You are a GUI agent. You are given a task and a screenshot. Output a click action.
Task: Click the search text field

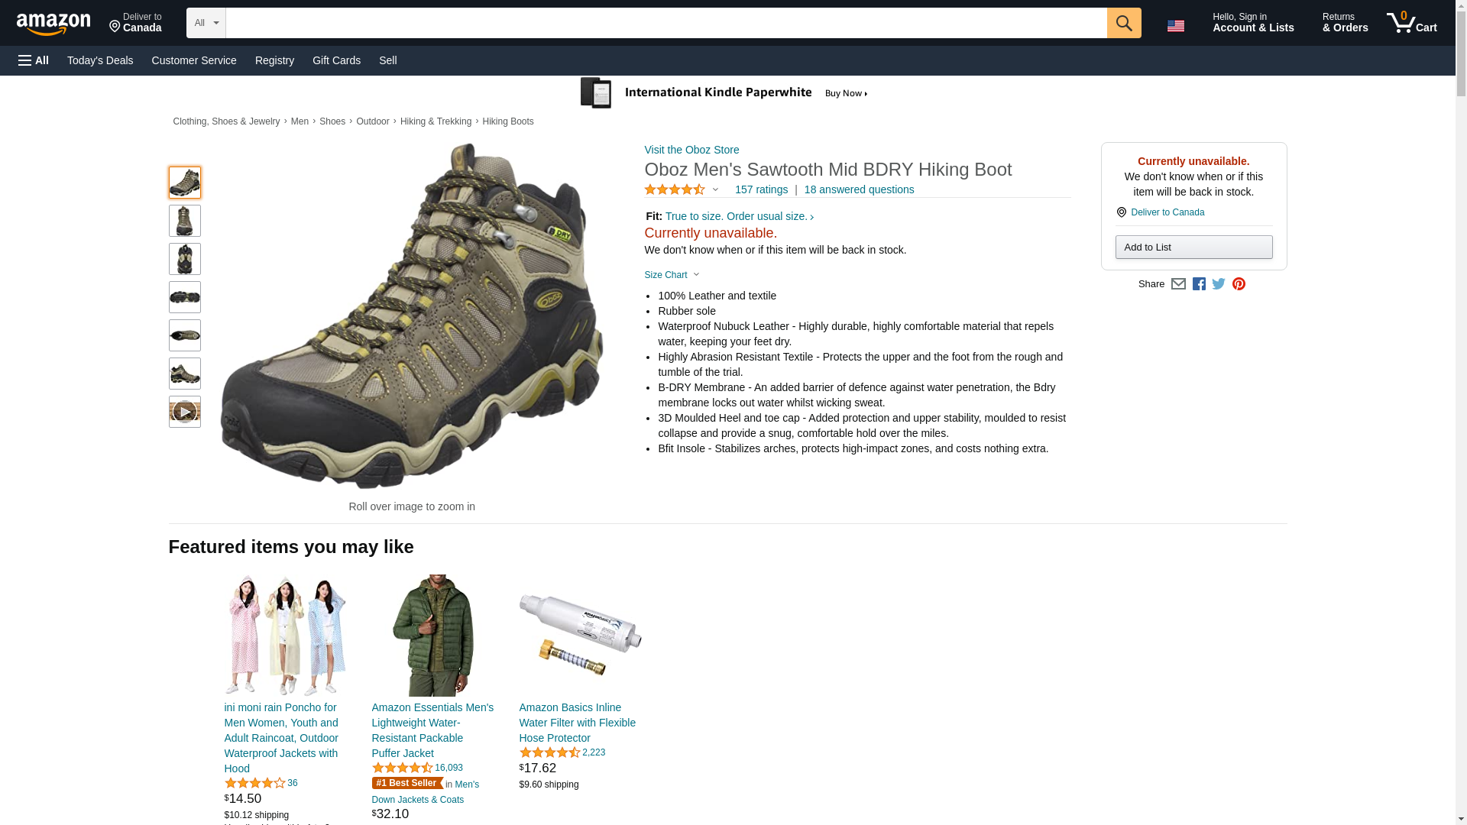point(665,23)
